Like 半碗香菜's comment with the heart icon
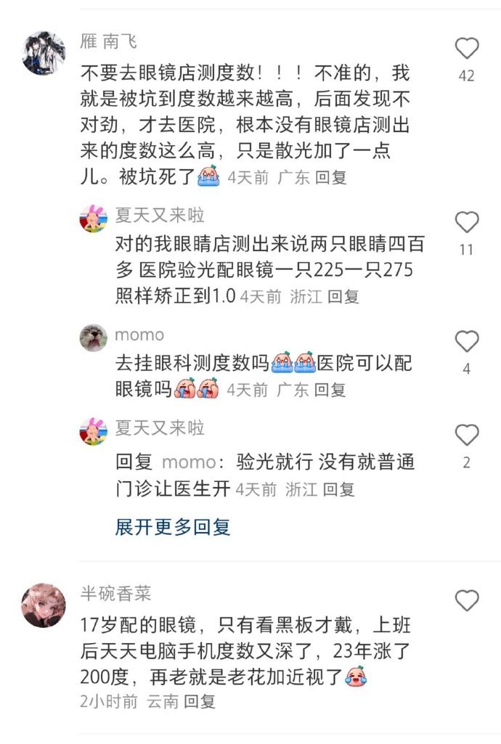Screen dimensions: 501x744 coord(467,600)
